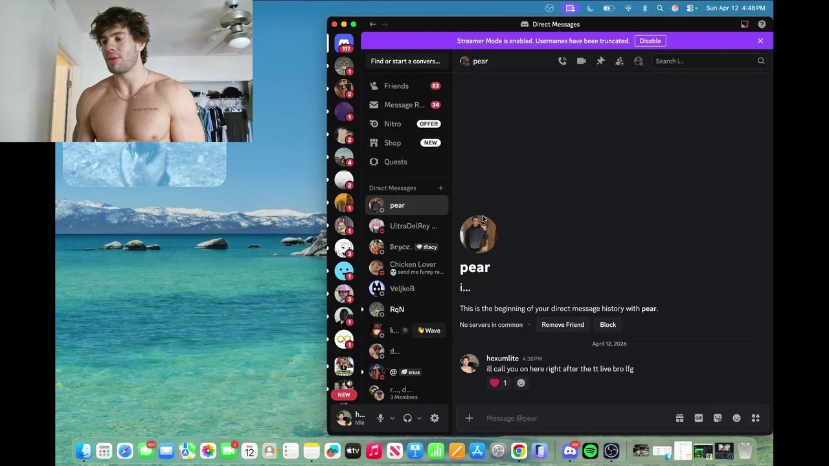The width and height of the screenshot is (829, 466).
Task: Go back with the left arrow in title bar
Action: [372, 24]
